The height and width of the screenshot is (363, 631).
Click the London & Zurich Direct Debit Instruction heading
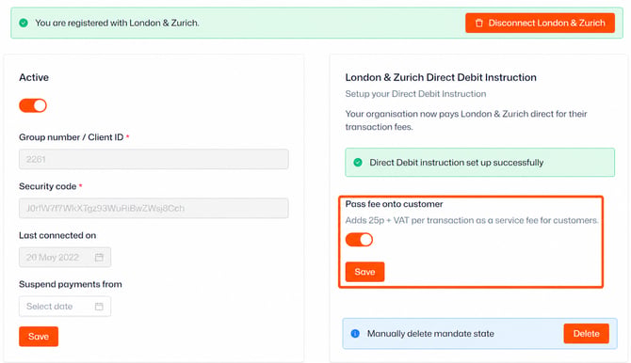pos(441,77)
